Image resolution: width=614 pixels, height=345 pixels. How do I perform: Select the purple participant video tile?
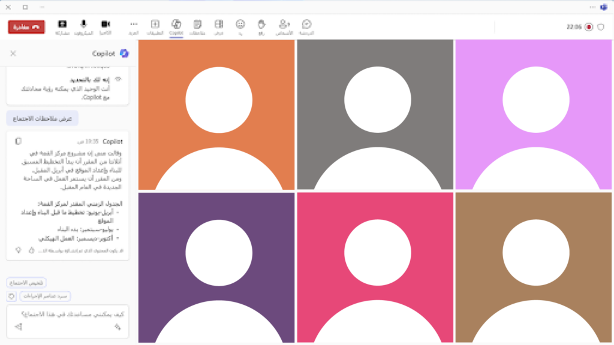tap(216, 268)
